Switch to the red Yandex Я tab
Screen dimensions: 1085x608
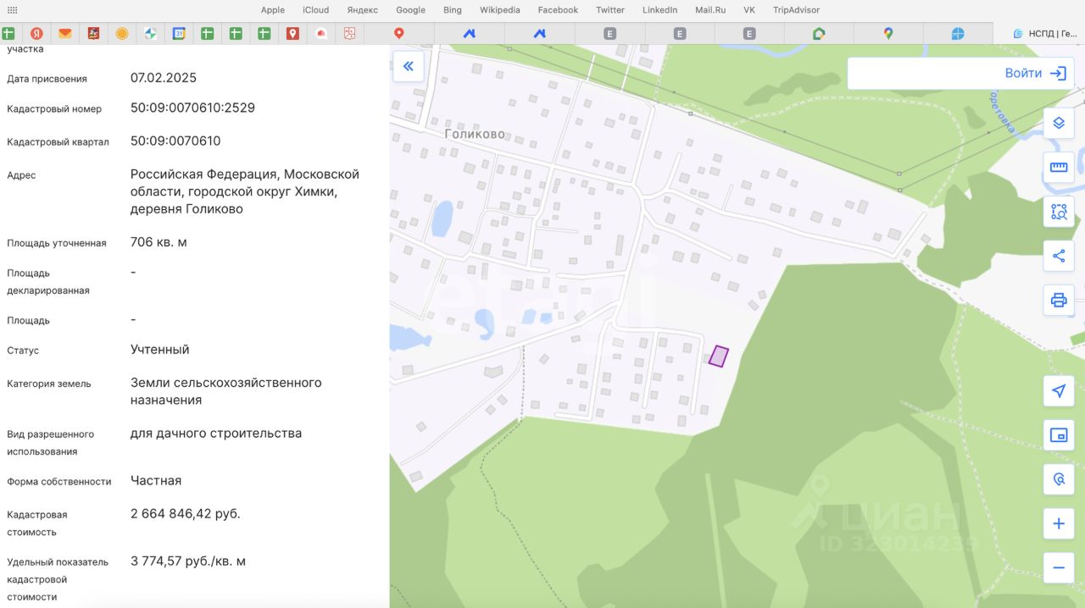click(36, 34)
